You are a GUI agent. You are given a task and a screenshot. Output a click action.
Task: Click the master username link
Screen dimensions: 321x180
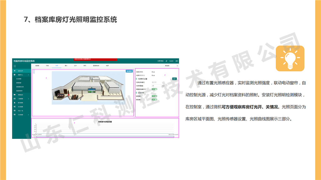tap(171, 61)
